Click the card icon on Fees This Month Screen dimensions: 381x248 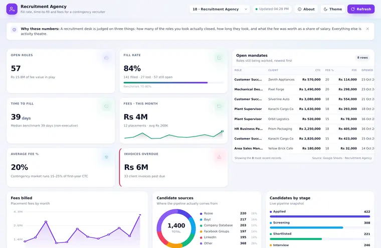219,106
